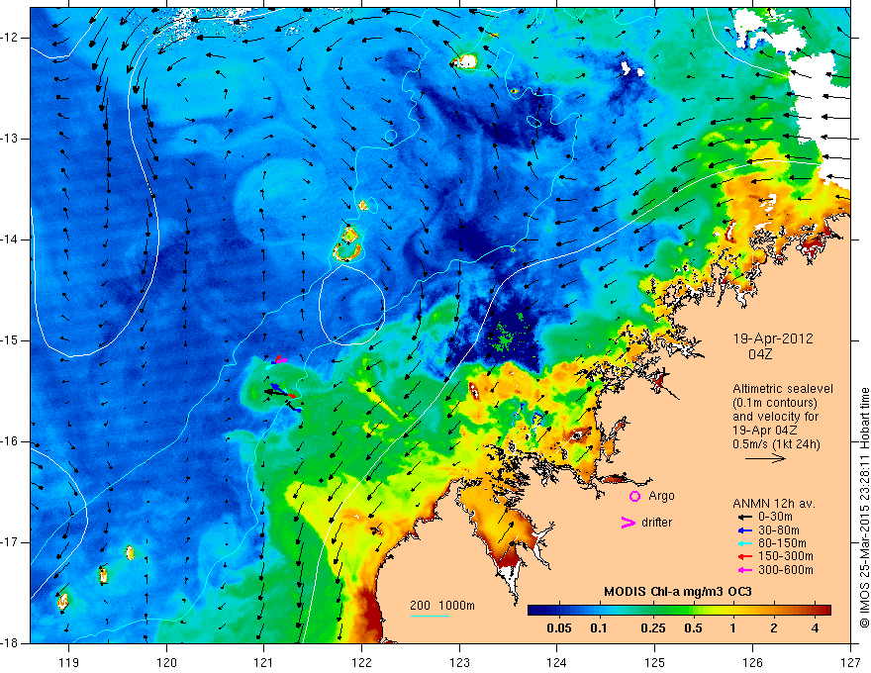Click the MODIS Chl-a colour scale bar
871x673 pixels.
point(679,611)
